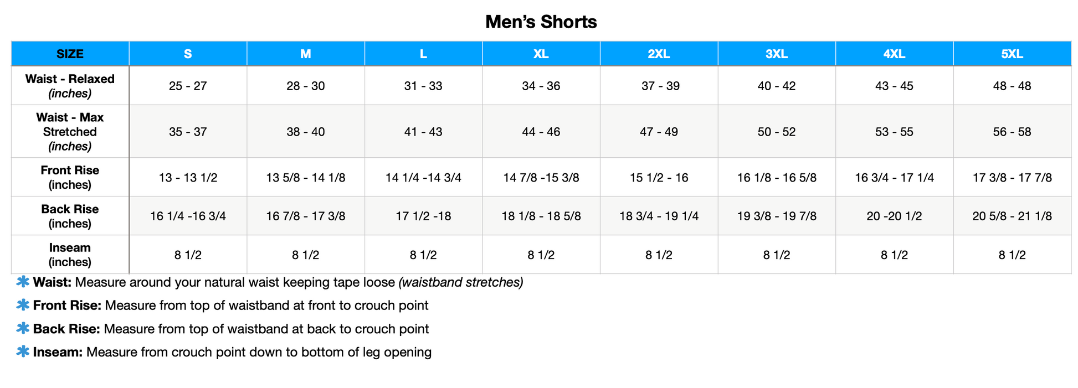Image resolution: width=1078 pixels, height=388 pixels.
Task: Click the S size header cell
Action: click(188, 54)
